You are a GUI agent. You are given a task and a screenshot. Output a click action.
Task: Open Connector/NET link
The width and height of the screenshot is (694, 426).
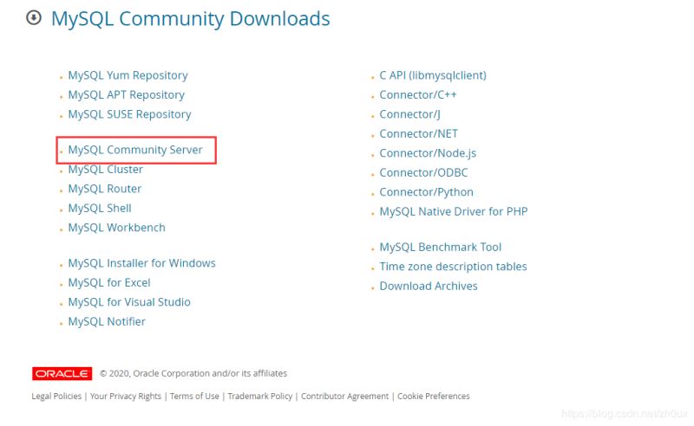(419, 133)
